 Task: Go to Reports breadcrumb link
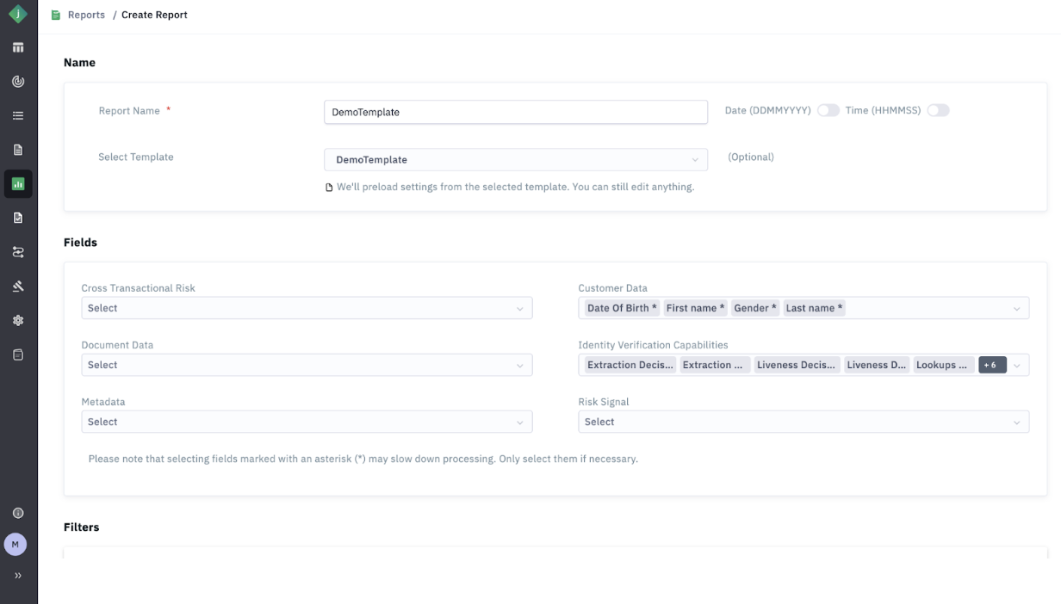86,15
